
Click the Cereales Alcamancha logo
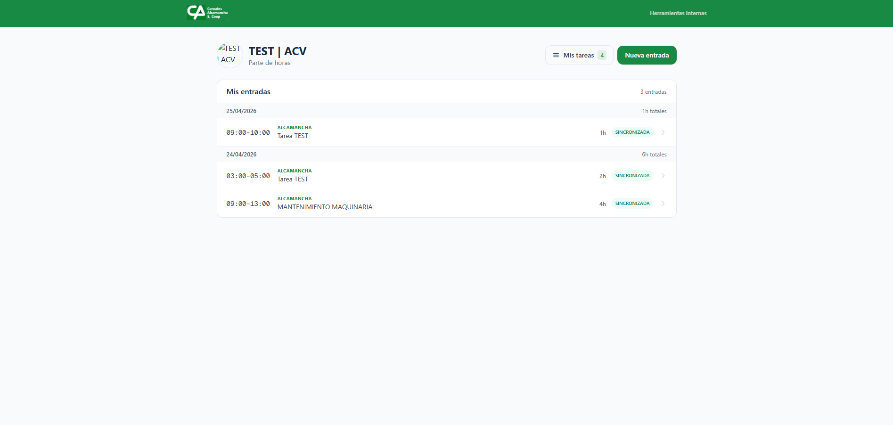coord(207,13)
